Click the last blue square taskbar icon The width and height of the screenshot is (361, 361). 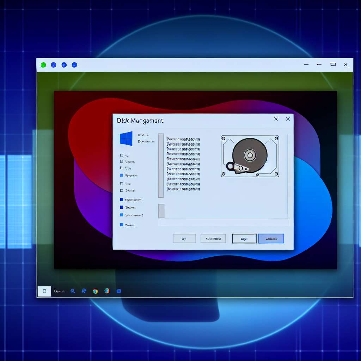[x=119, y=291]
